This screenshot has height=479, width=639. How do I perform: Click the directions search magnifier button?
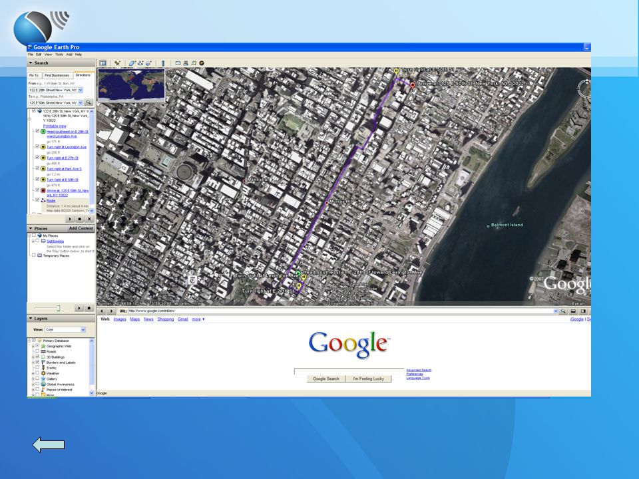coord(89,102)
